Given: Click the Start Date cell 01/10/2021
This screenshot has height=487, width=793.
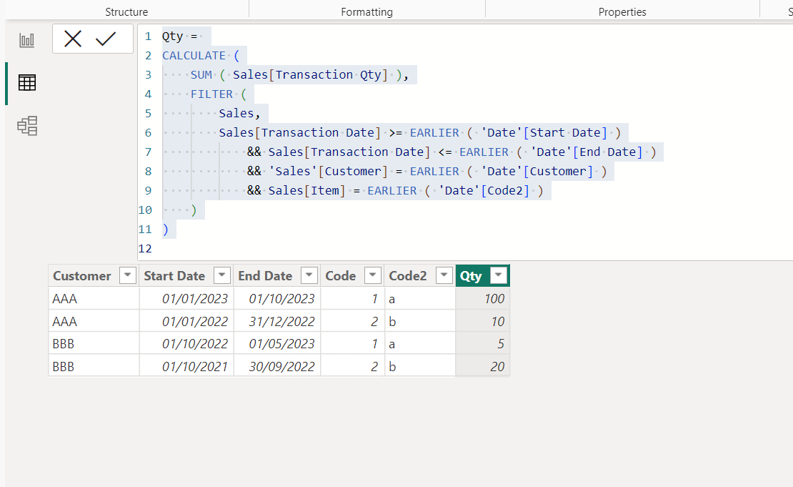Looking at the screenshot, I should (186, 367).
